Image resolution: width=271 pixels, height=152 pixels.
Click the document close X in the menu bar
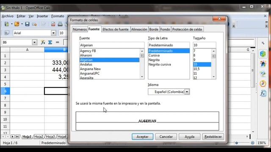(265, 16)
